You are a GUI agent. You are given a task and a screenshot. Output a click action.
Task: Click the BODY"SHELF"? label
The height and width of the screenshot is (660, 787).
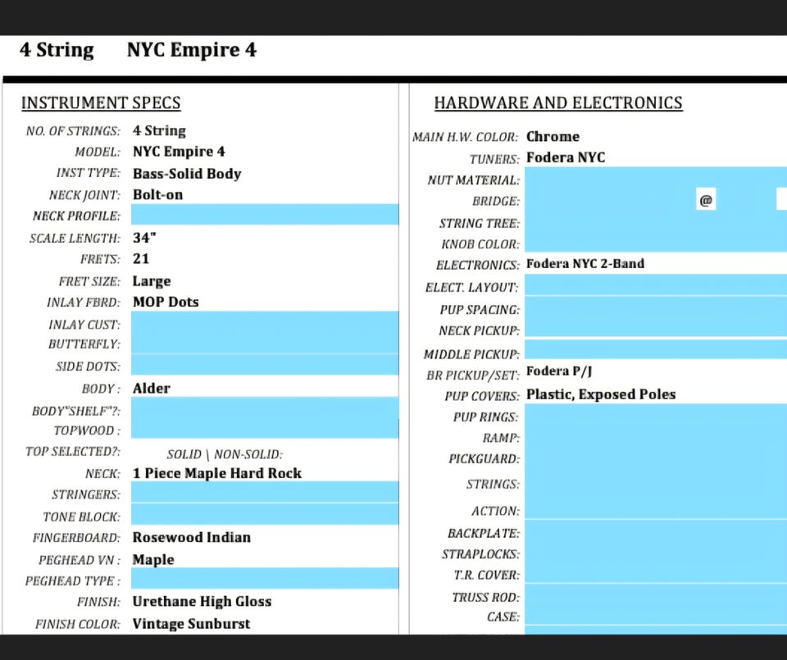[76, 411]
